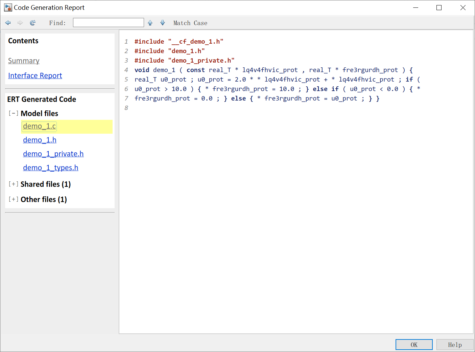Expand the Other files (1) section

(14, 199)
